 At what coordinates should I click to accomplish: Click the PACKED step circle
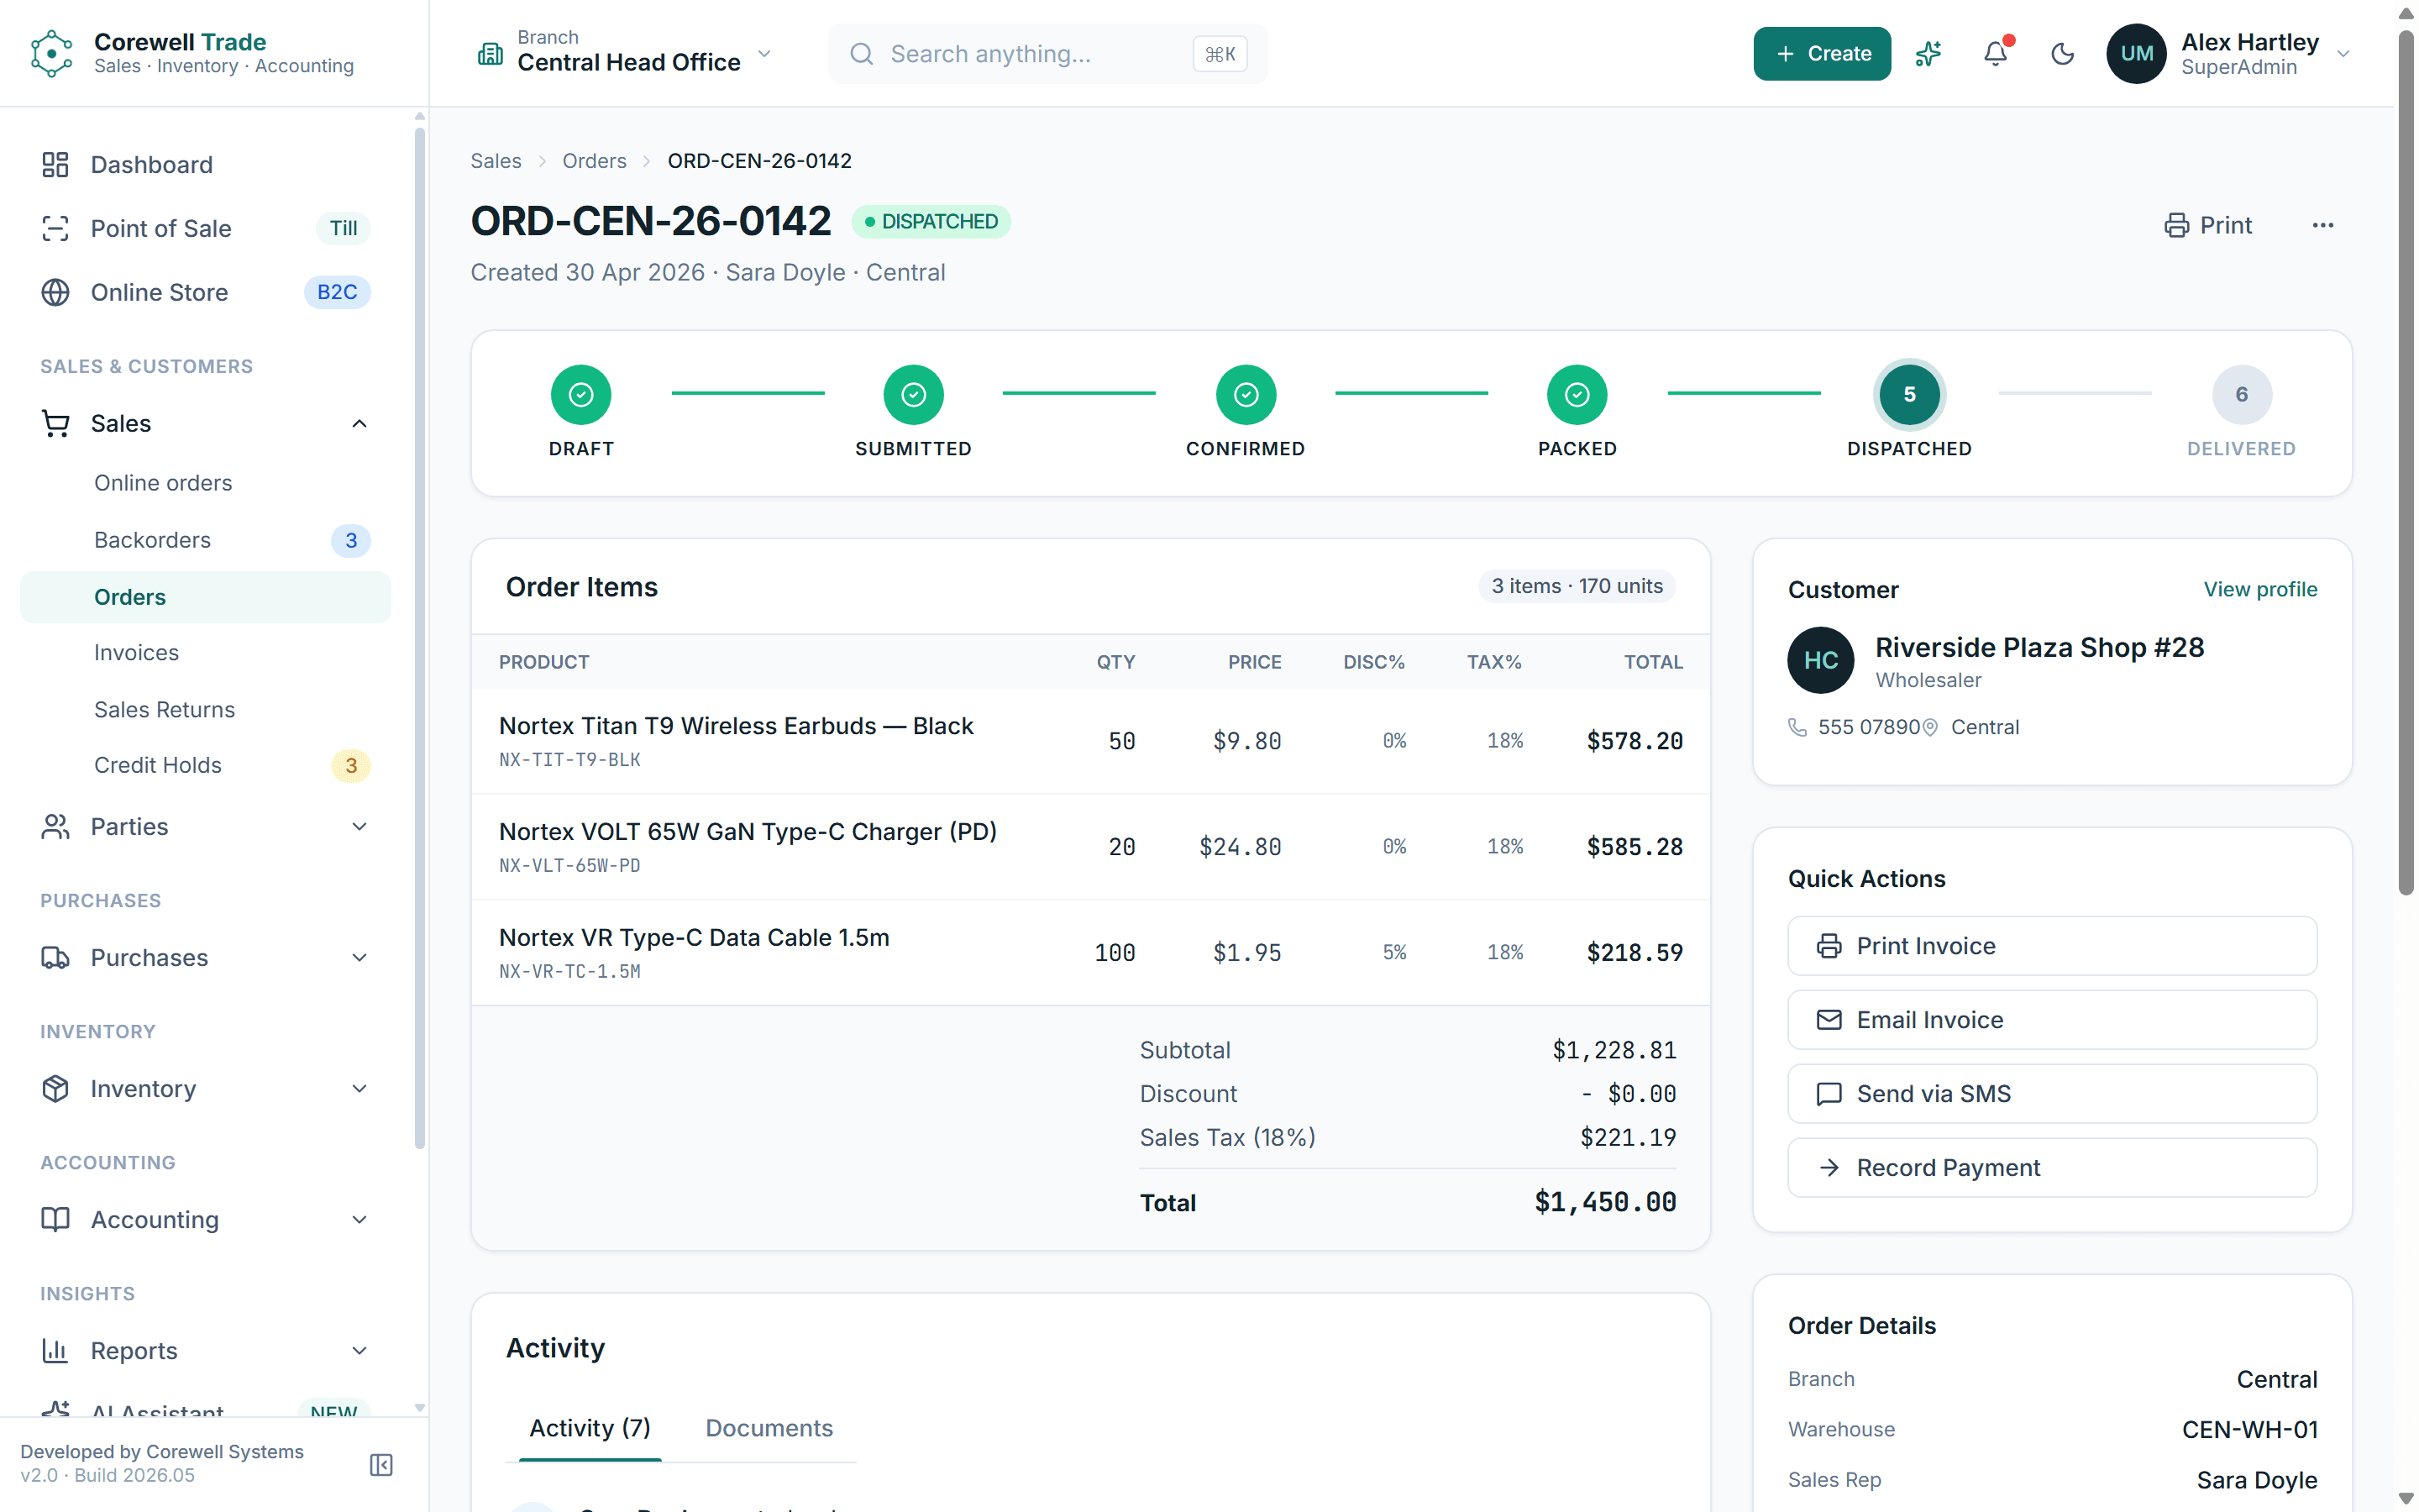tap(1577, 395)
